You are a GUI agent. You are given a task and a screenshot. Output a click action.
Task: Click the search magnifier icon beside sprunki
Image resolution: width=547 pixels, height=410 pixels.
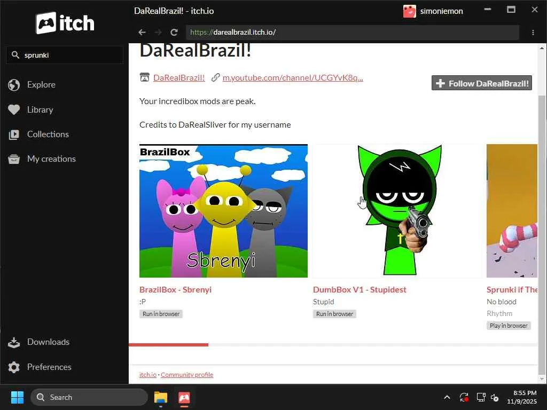click(x=15, y=55)
